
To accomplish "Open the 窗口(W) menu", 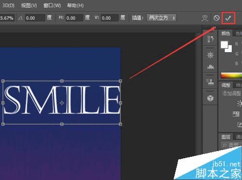I will pyautogui.click(x=52, y=5).
